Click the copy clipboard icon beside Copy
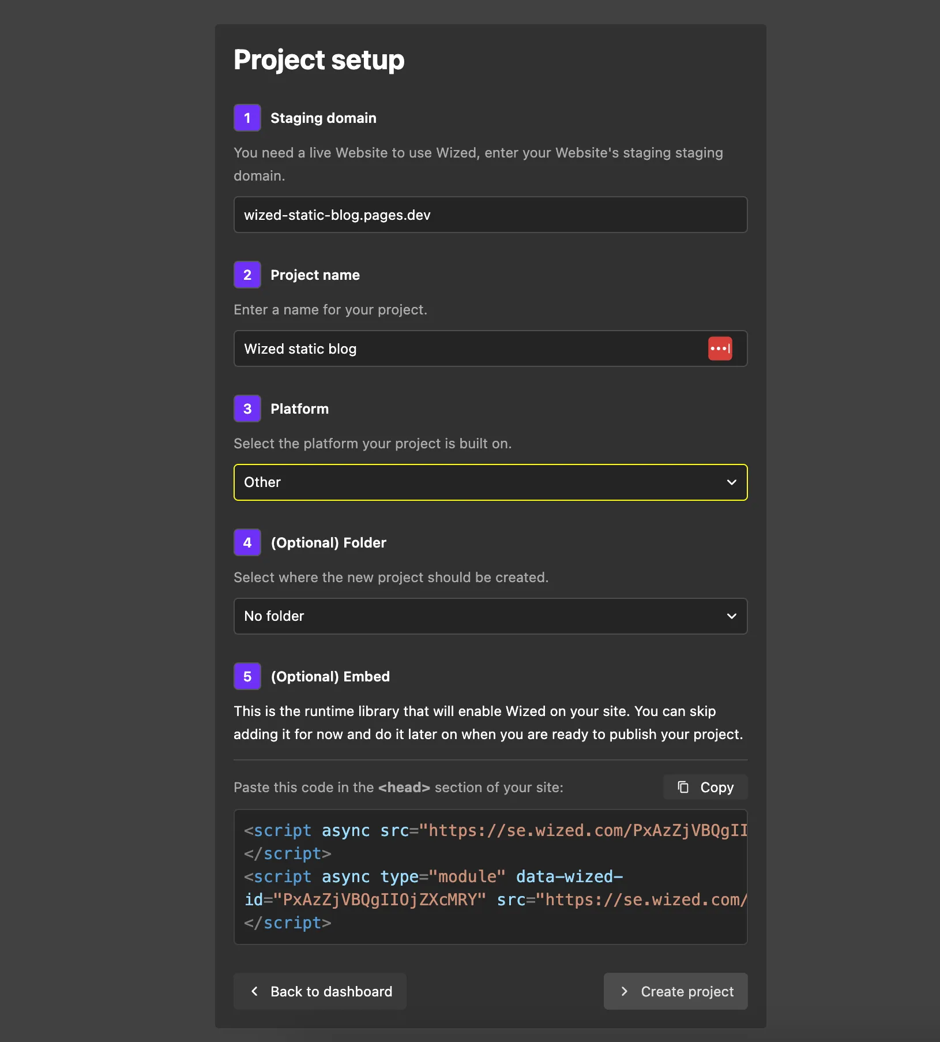Screen dimensions: 940x1042 click(683, 787)
